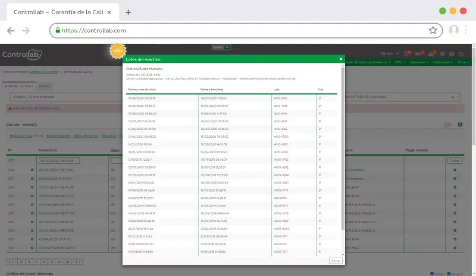Open the Calibración menu
The width and height of the screenshot is (476, 276).
[443, 62]
